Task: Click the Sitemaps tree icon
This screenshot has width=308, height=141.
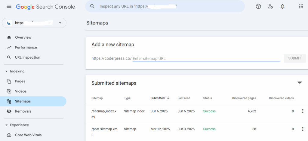Action: click(x=9, y=101)
